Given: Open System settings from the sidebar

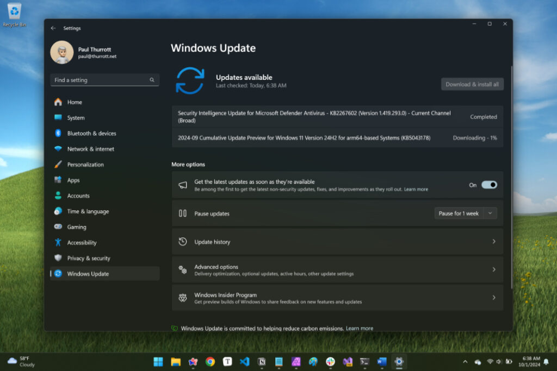Looking at the screenshot, I should coord(76,117).
